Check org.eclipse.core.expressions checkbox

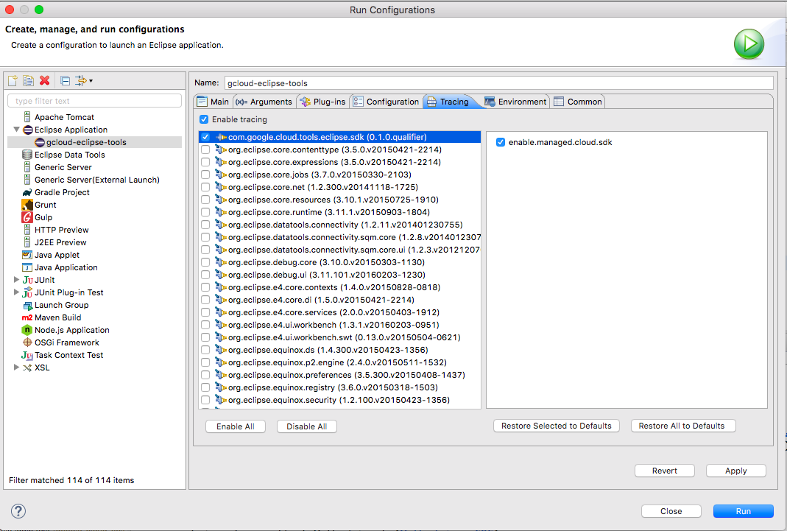pyautogui.click(x=205, y=162)
